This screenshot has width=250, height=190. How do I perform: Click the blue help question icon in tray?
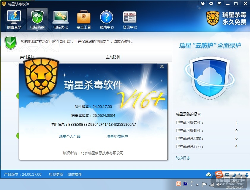(x=185, y=184)
